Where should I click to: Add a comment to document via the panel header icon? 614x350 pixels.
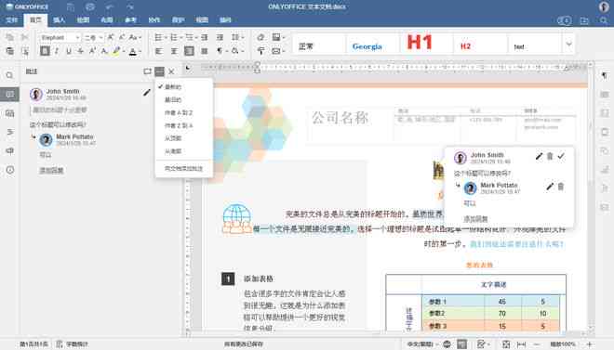(147, 71)
